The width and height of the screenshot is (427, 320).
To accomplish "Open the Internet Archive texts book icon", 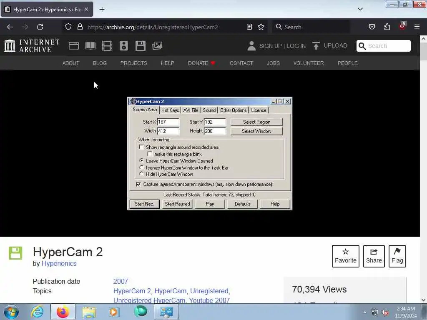I will point(90,46).
